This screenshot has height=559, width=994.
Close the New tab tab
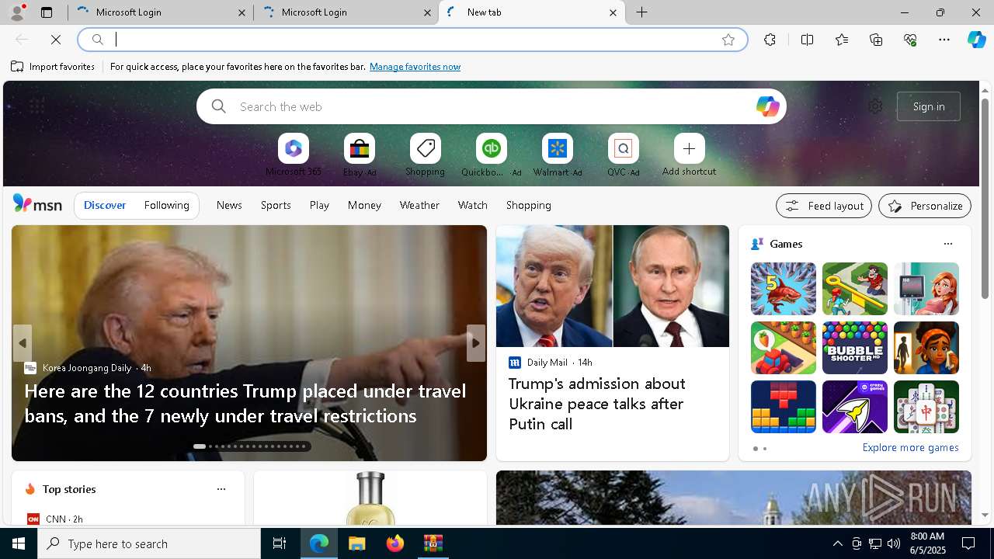pyautogui.click(x=613, y=12)
